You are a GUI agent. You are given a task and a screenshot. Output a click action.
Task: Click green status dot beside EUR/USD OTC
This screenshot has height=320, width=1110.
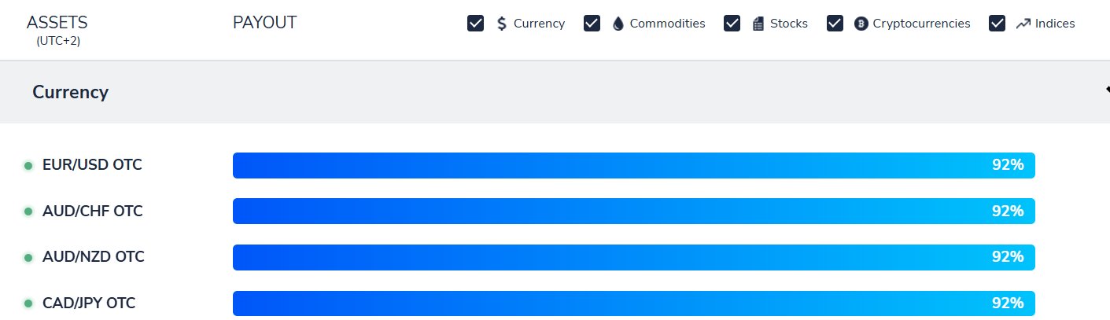[28, 166]
